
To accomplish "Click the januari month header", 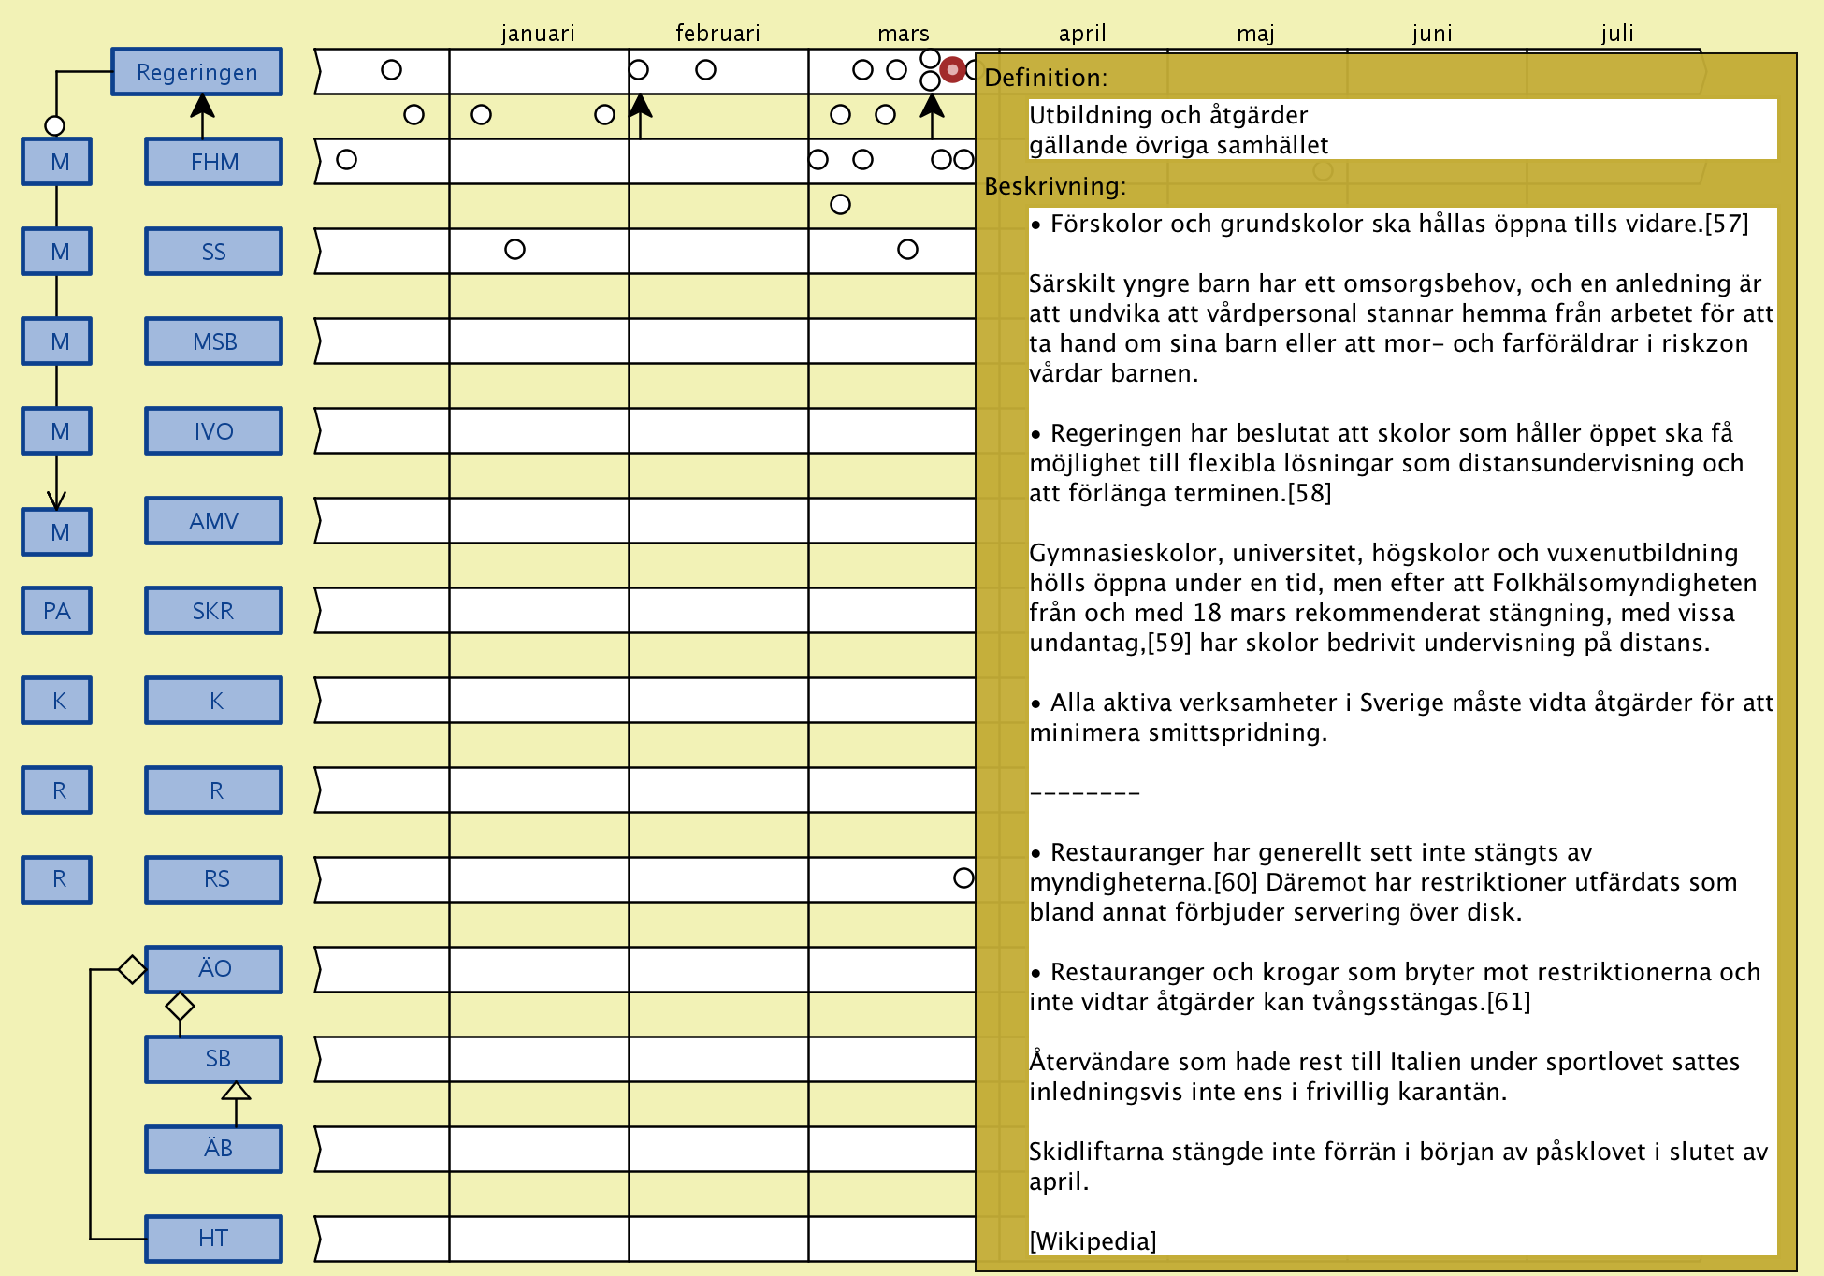I will pos(538,34).
